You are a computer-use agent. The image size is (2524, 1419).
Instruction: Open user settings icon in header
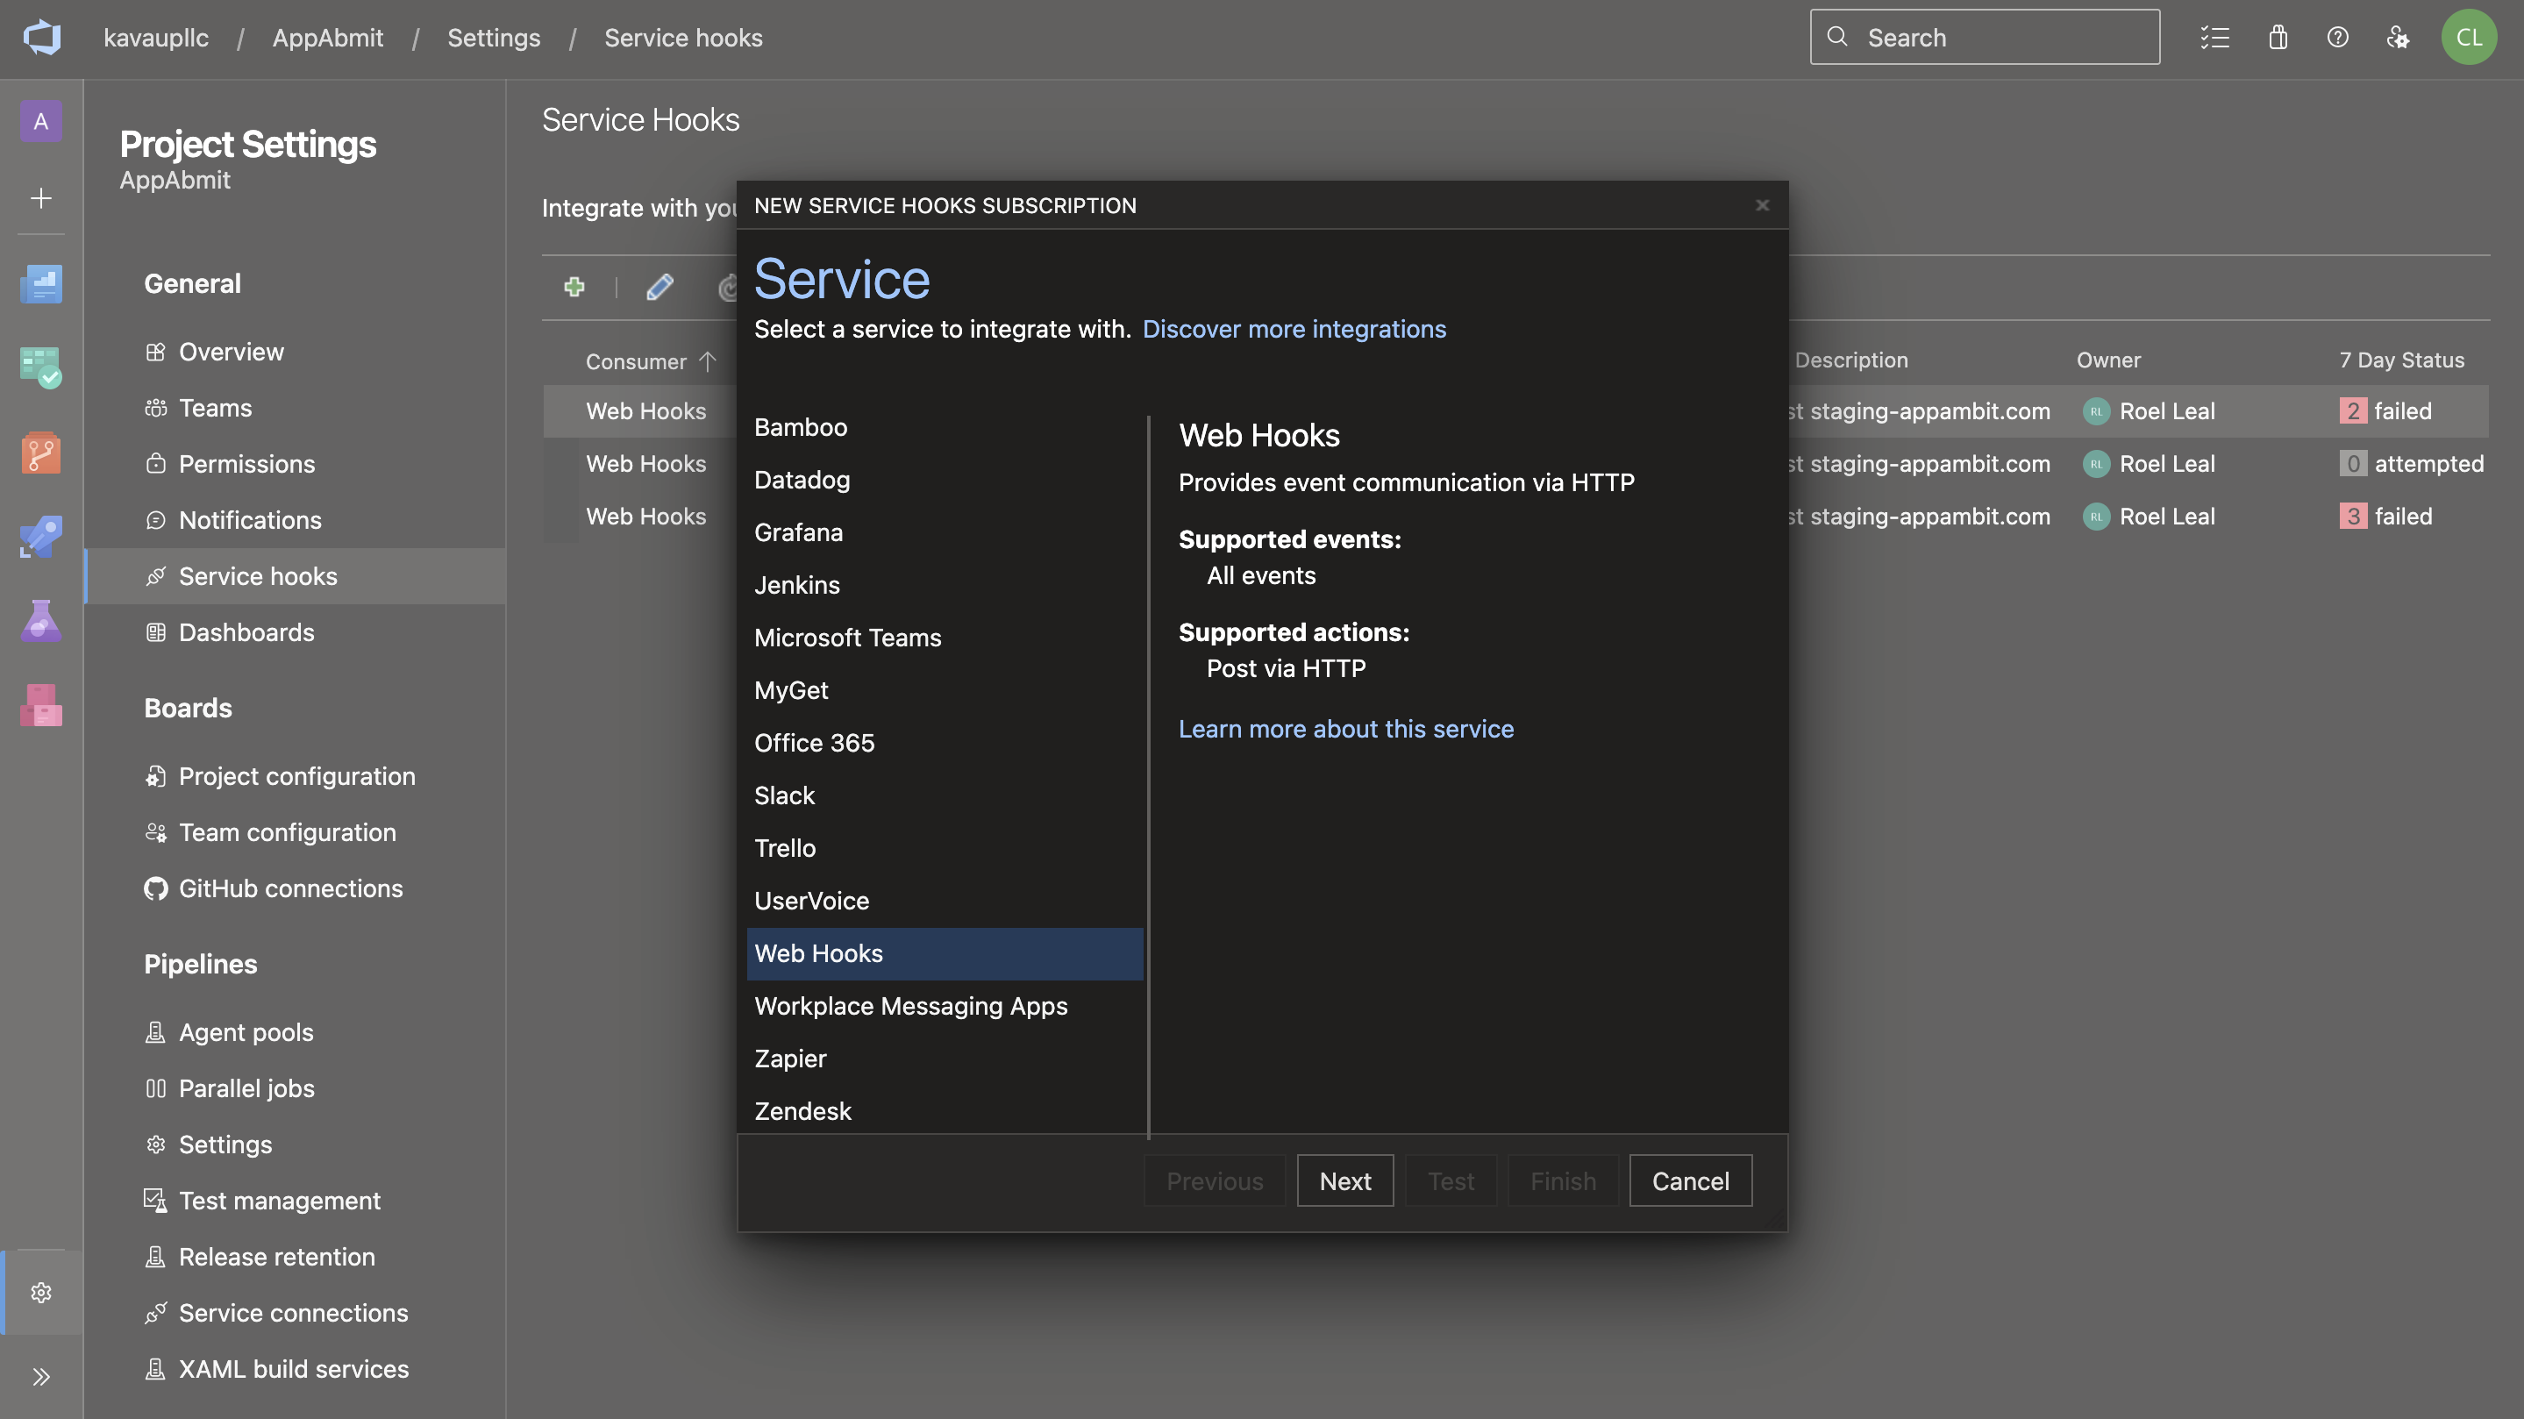click(x=2397, y=39)
